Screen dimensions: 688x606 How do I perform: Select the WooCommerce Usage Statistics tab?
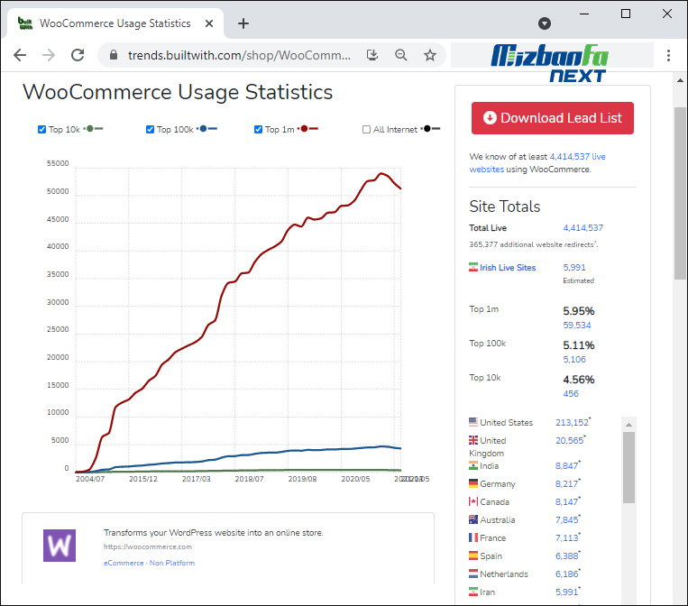coord(115,23)
